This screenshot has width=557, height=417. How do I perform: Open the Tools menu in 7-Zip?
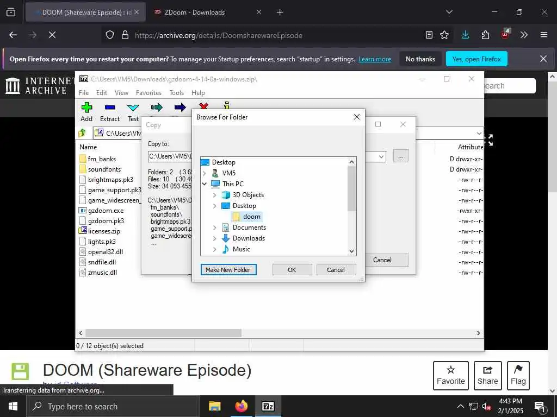(x=177, y=93)
